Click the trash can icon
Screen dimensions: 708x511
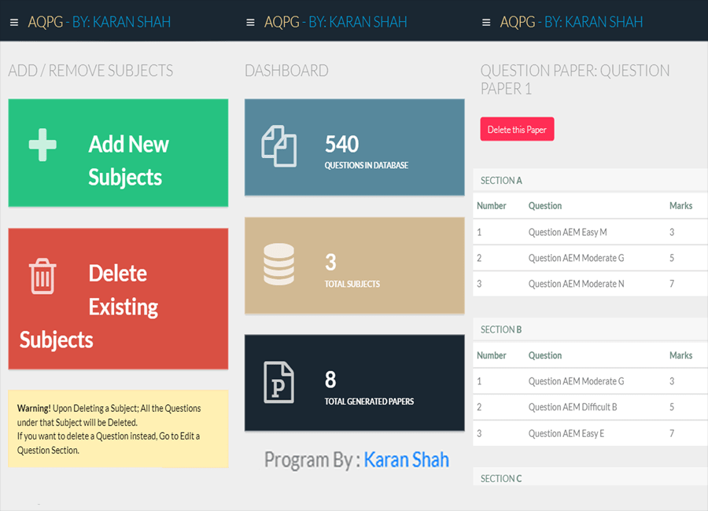coord(42,277)
